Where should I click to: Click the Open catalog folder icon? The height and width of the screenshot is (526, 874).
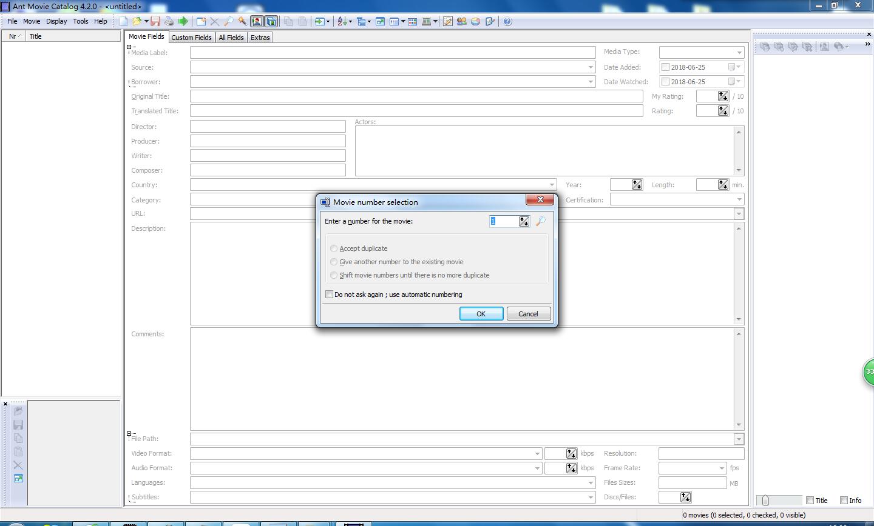[137, 21]
